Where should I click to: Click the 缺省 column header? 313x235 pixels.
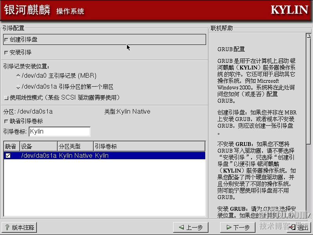click(12, 146)
